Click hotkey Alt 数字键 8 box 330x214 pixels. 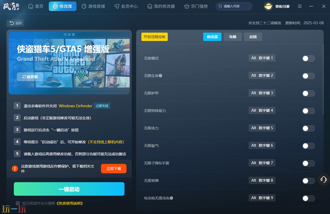[262, 180]
